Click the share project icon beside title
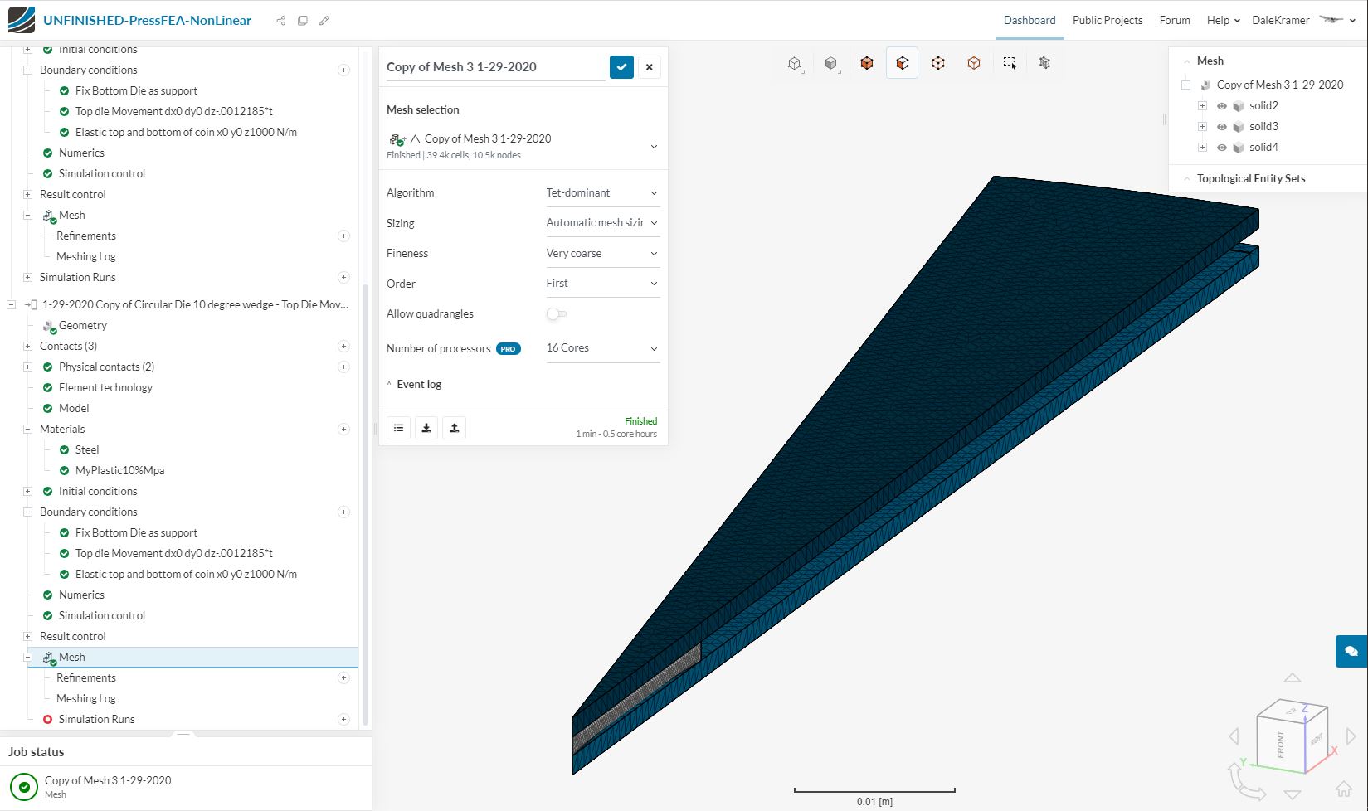 tap(280, 21)
